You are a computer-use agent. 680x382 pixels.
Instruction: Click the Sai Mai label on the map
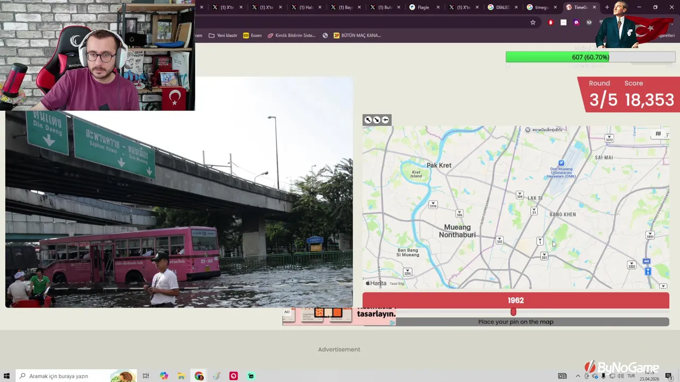click(604, 158)
